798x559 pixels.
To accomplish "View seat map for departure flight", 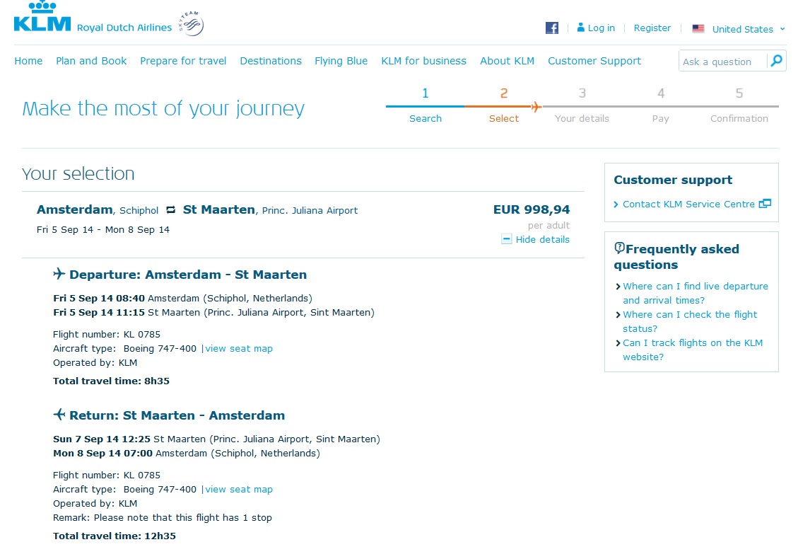I will click(239, 348).
